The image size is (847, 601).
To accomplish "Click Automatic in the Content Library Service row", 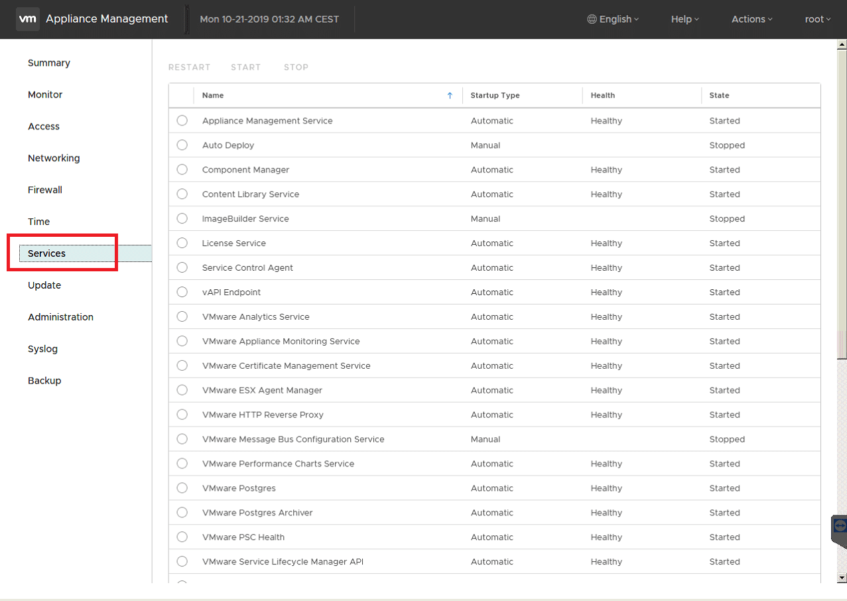I will click(x=492, y=194).
